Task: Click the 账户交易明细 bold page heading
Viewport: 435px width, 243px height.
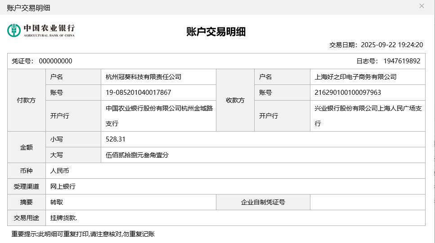Action: [216, 31]
